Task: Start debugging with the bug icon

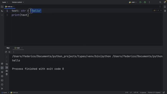Action: coord(145,2)
